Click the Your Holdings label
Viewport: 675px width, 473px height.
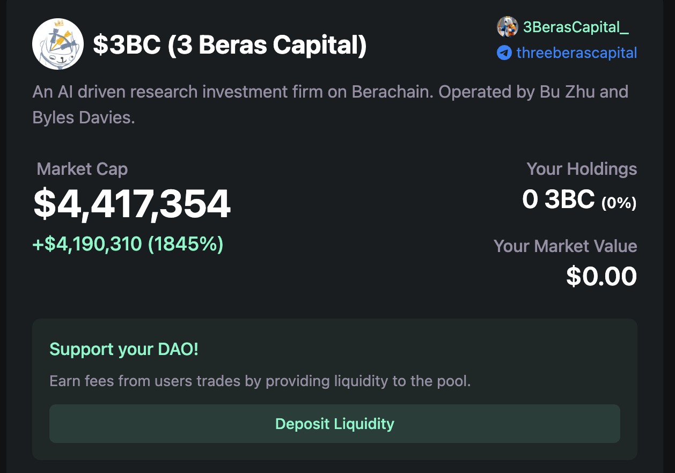582,169
